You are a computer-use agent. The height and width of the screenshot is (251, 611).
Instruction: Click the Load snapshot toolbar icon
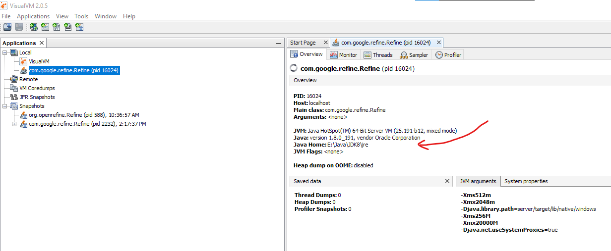tap(7, 27)
